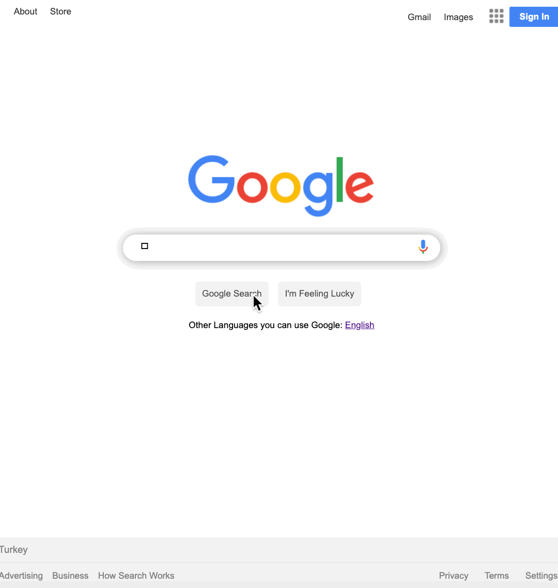This screenshot has height=588, width=558.
Task: Open How Search Works link
Action: 136,576
